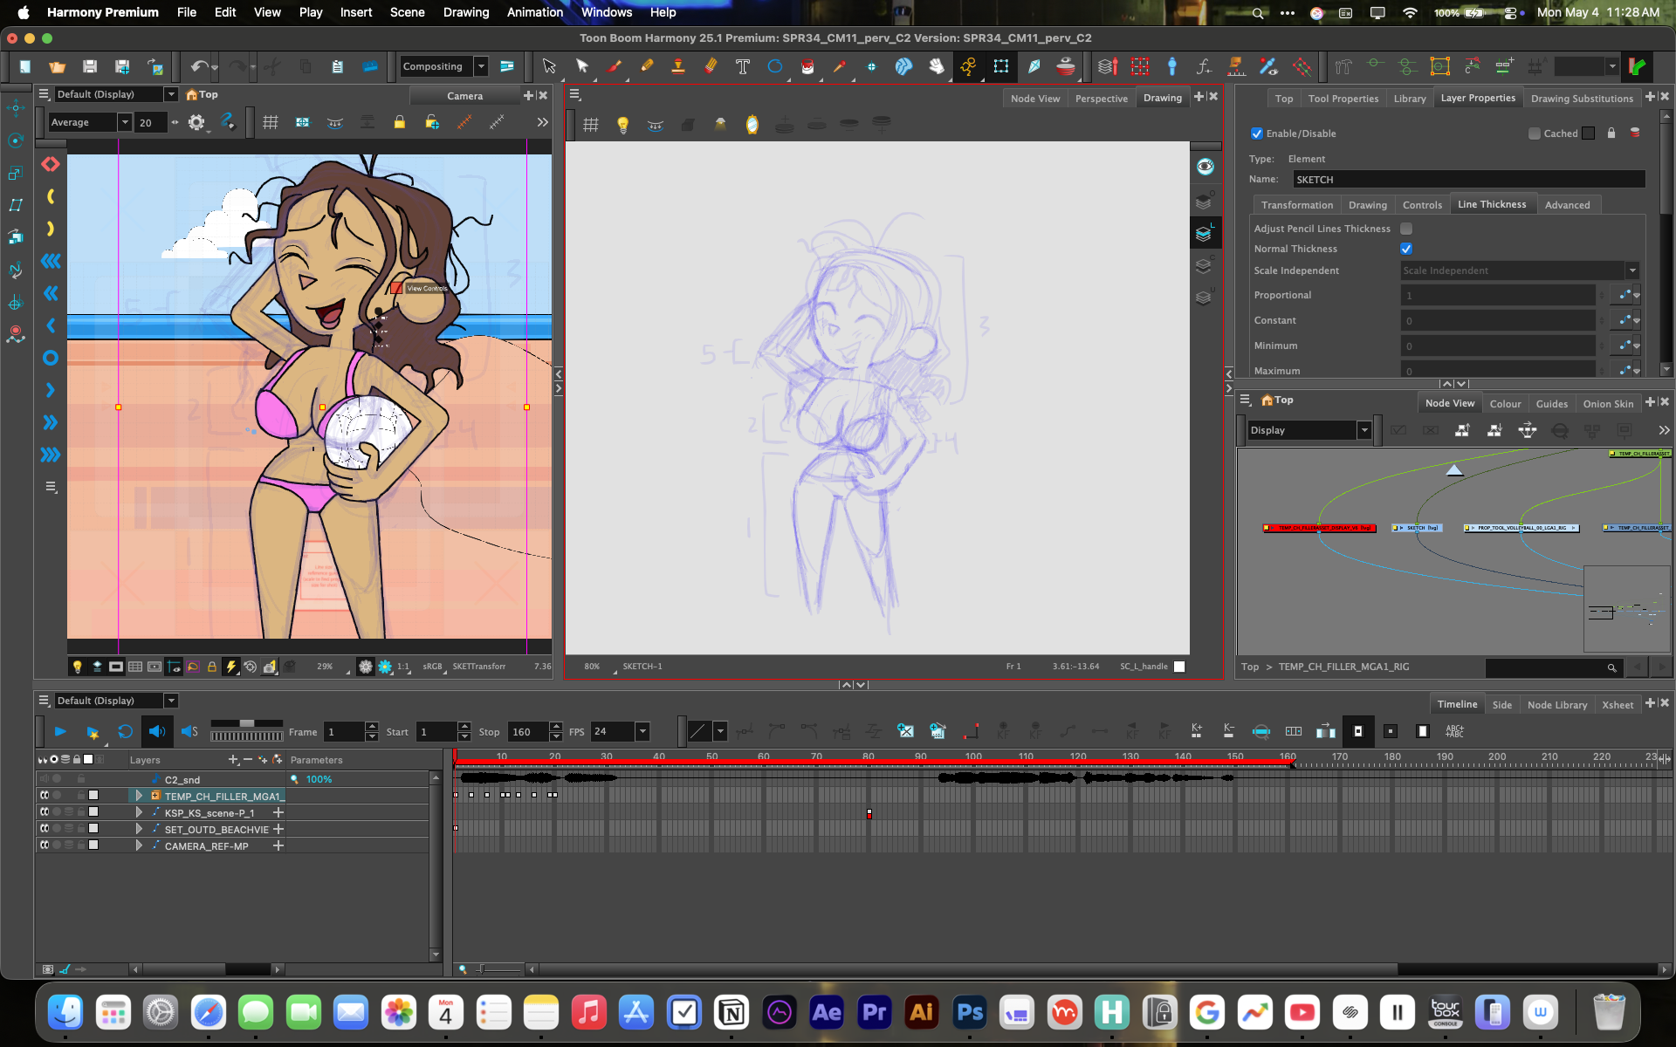Toggle the grid icon in Camera view
The height and width of the screenshot is (1047, 1676).
tap(271, 123)
